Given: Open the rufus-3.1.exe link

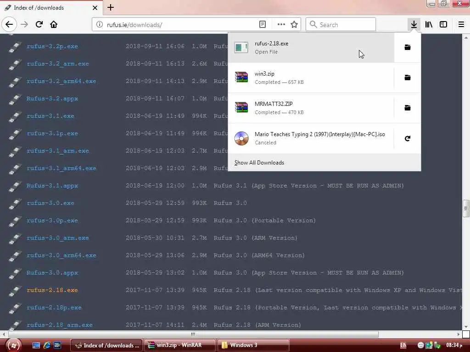Looking at the screenshot, I should tap(50, 116).
